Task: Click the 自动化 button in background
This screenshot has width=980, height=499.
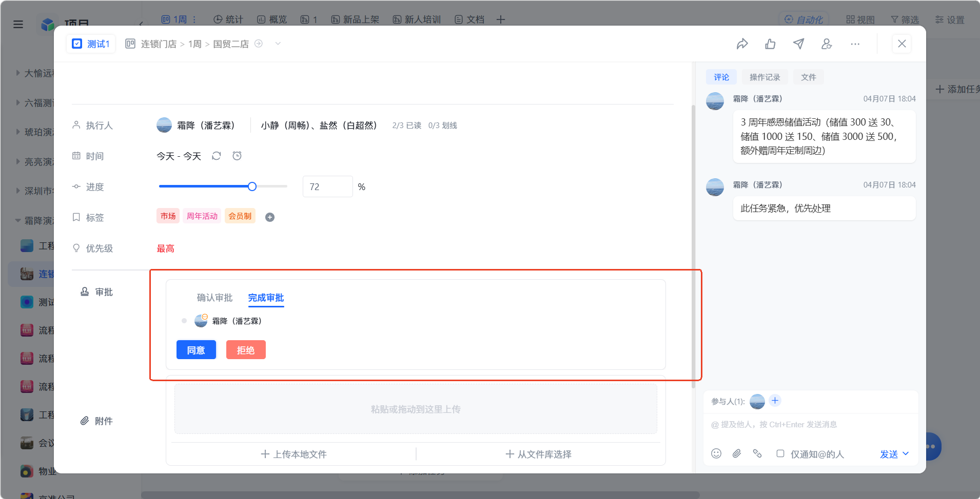Action: pos(803,19)
